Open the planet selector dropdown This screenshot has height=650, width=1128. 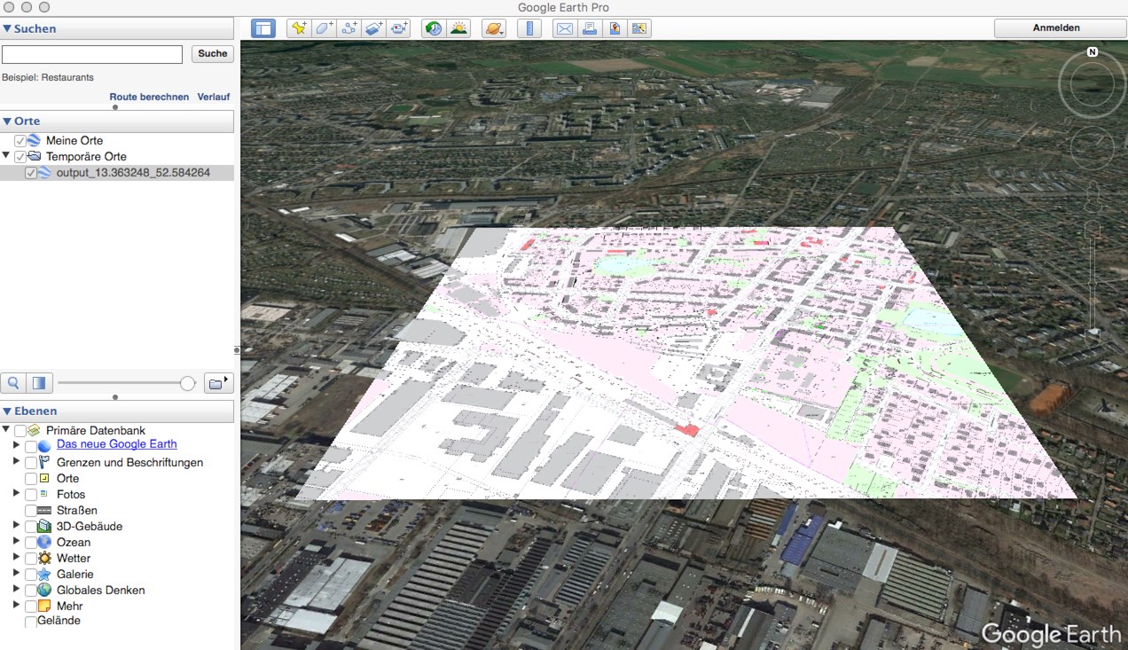click(494, 28)
